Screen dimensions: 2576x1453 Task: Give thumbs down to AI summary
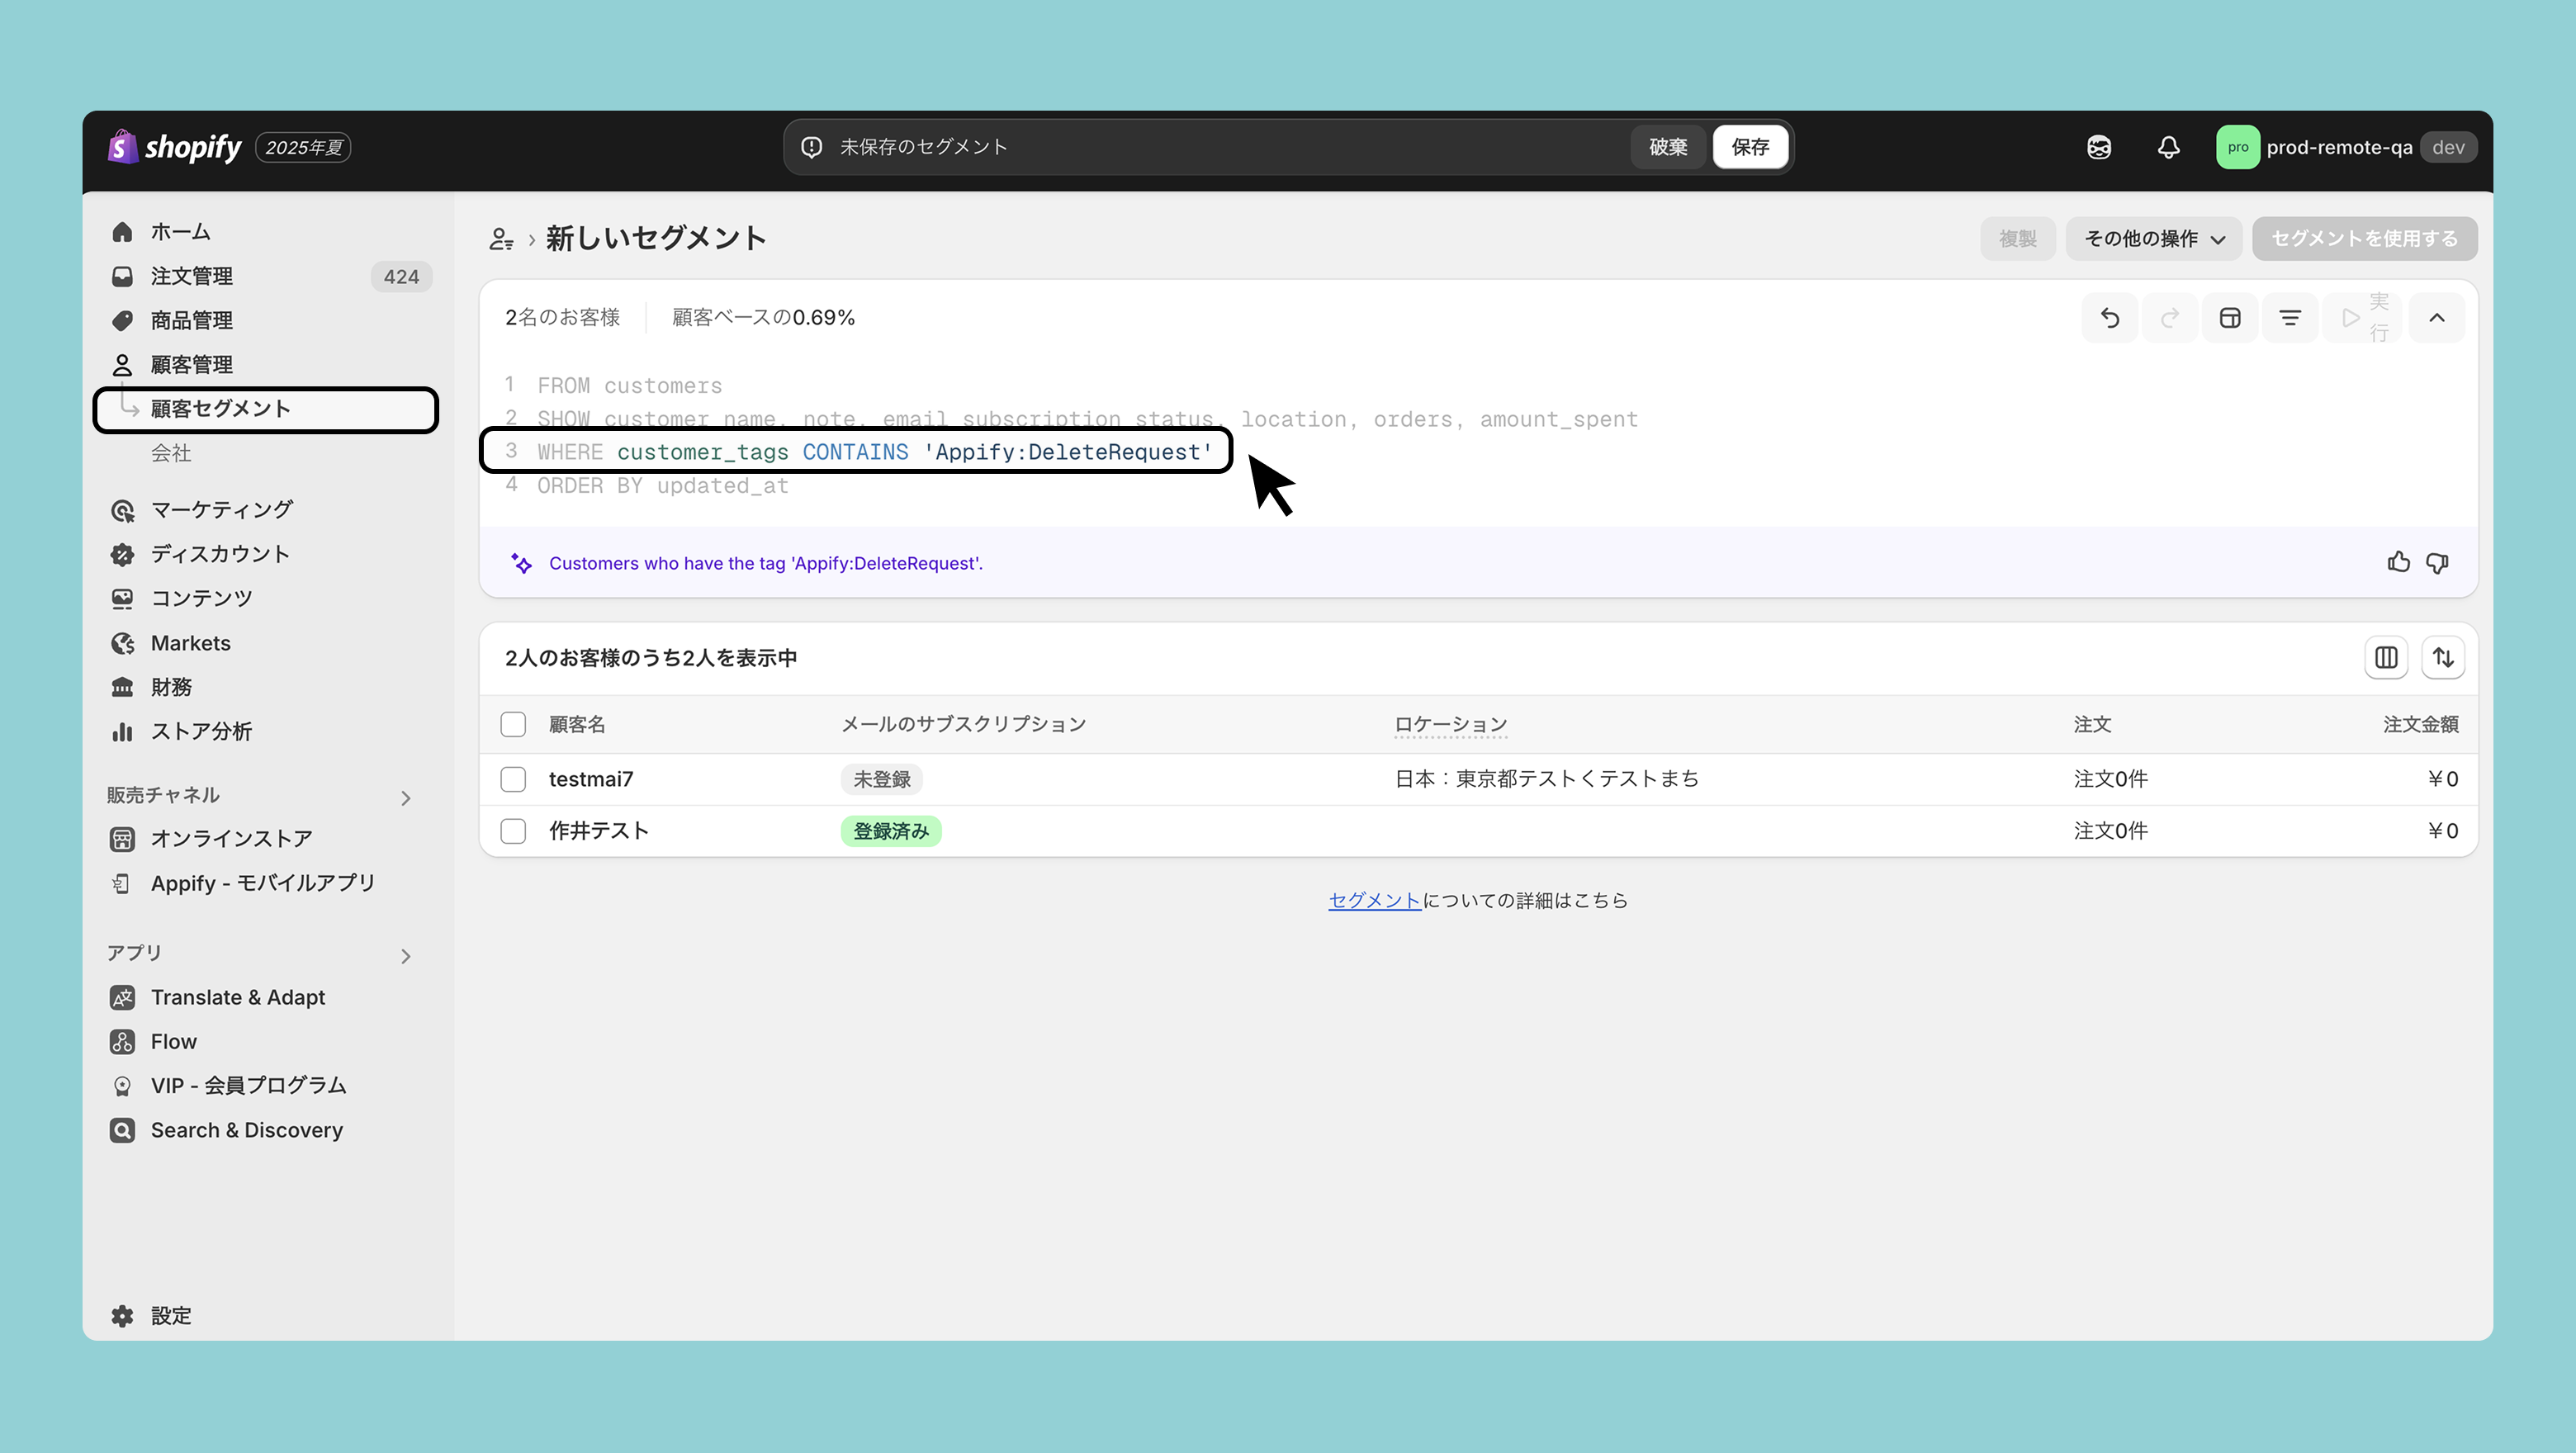point(2437,562)
